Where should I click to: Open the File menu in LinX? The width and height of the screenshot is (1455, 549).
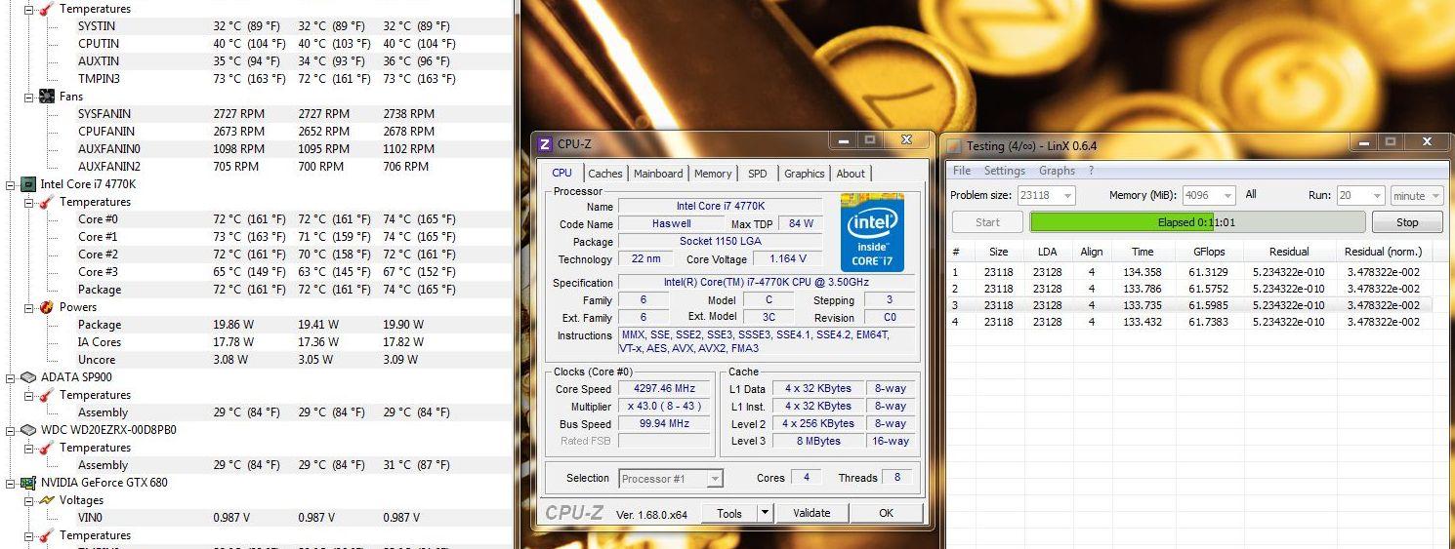[962, 171]
